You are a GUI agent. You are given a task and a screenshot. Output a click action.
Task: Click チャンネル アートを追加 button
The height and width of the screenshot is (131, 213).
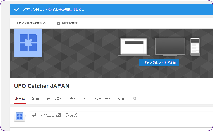(159, 63)
